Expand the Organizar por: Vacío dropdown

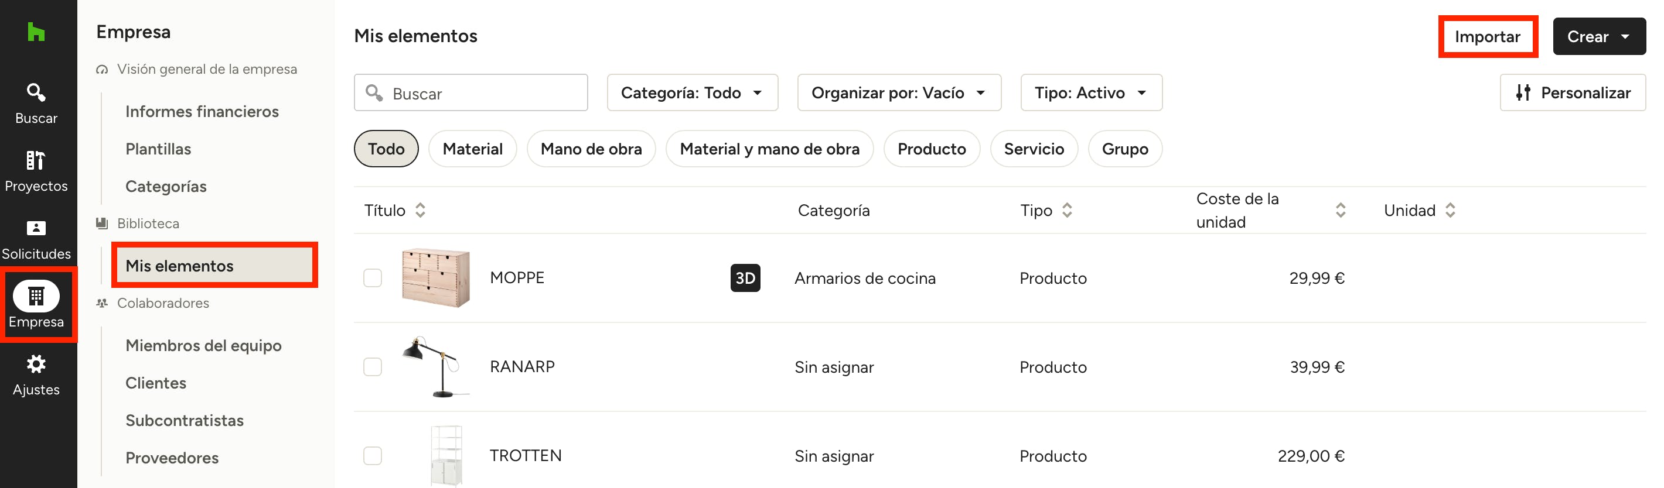point(899,93)
